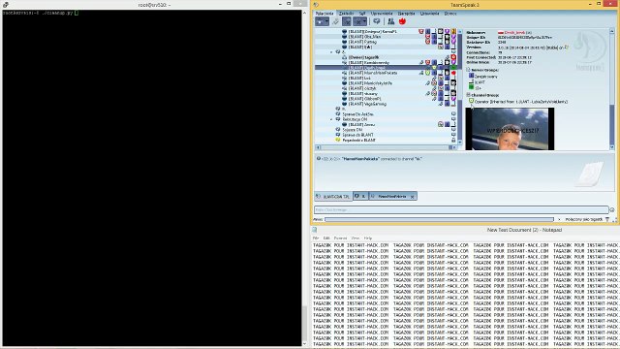This screenshot has height=349, width=620.
Task: Open the contacts icon in TeamSpeak toolbar
Action: 390,21
